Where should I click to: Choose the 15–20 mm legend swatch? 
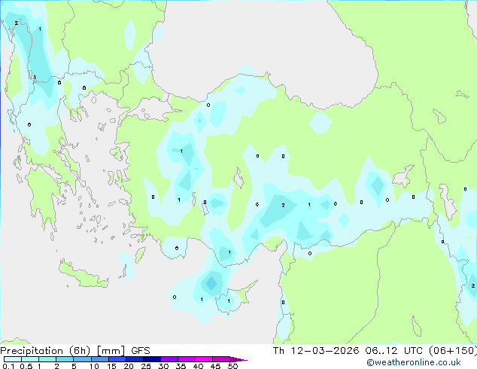point(117,359)
